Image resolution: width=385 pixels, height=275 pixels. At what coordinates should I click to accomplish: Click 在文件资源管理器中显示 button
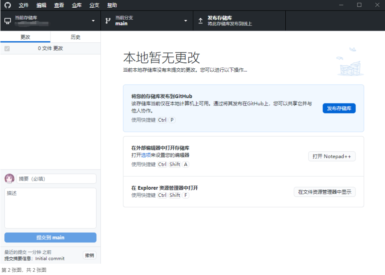[x=324, y=192]
